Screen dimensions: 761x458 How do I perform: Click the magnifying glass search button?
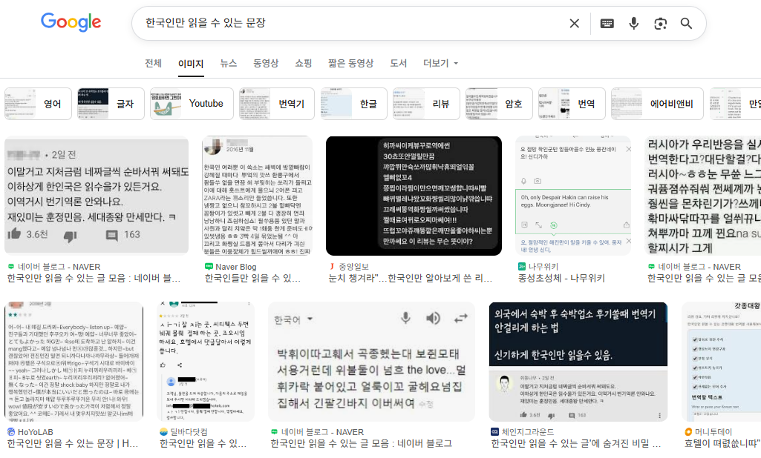tap(686, 23)
